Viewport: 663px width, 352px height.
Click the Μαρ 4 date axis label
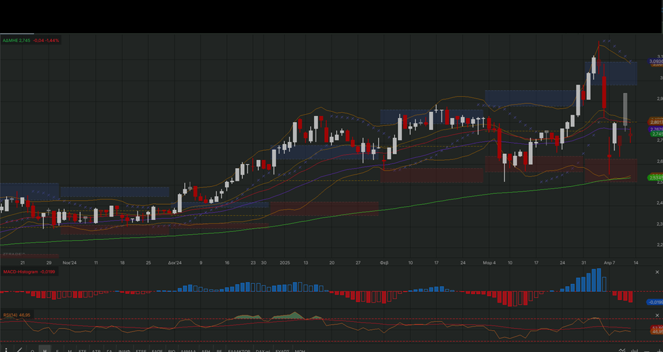(489, 263)
